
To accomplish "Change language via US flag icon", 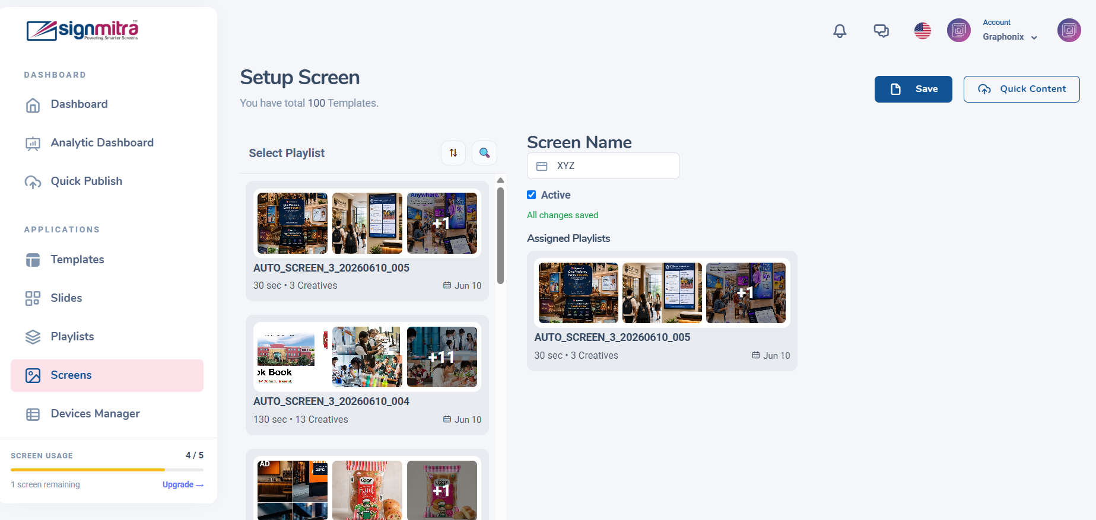I will click(x=923, y=31).
